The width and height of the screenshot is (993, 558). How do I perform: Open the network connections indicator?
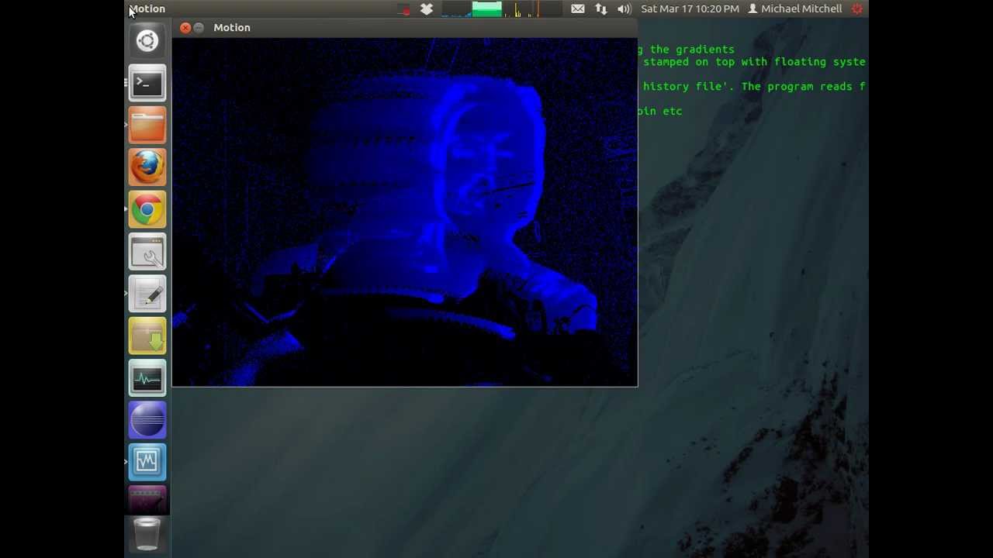[601, 9]
